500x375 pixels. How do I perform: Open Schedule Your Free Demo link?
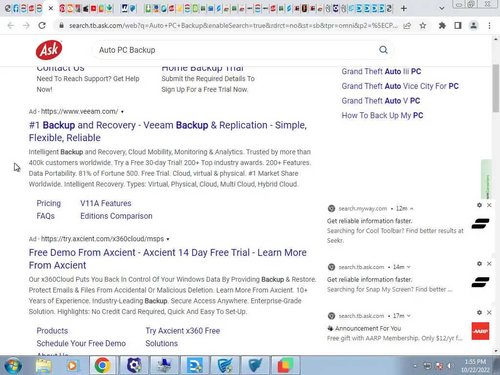point(81,343)
